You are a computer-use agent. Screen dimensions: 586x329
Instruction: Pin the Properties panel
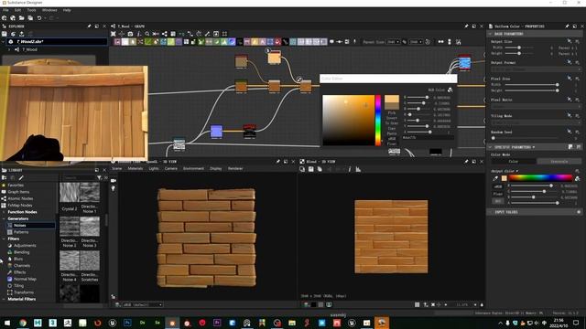(567, 27)
